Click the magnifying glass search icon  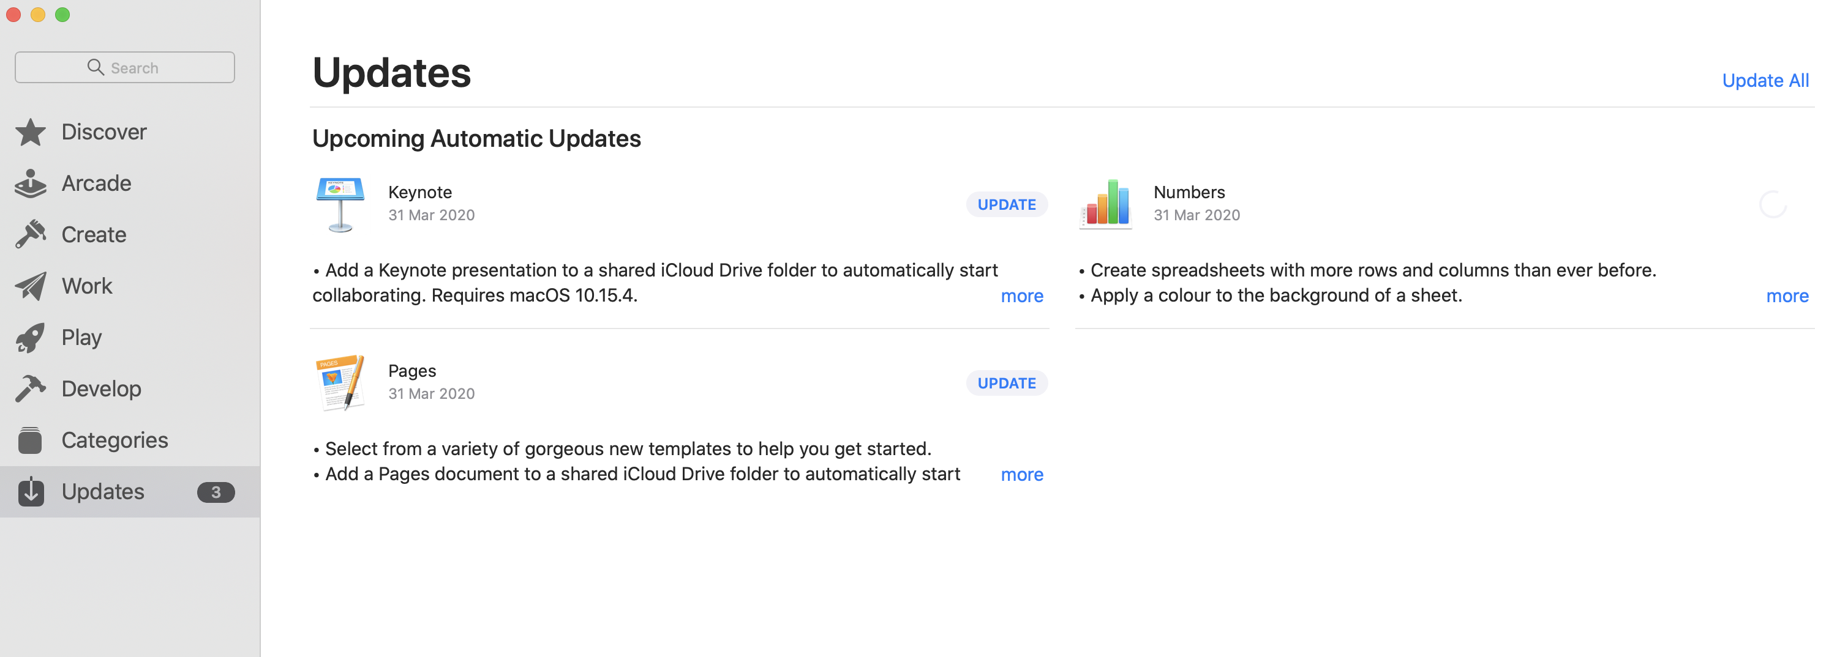click(96, 67)
